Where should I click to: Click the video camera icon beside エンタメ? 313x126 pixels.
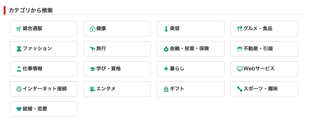pos(92,89)
